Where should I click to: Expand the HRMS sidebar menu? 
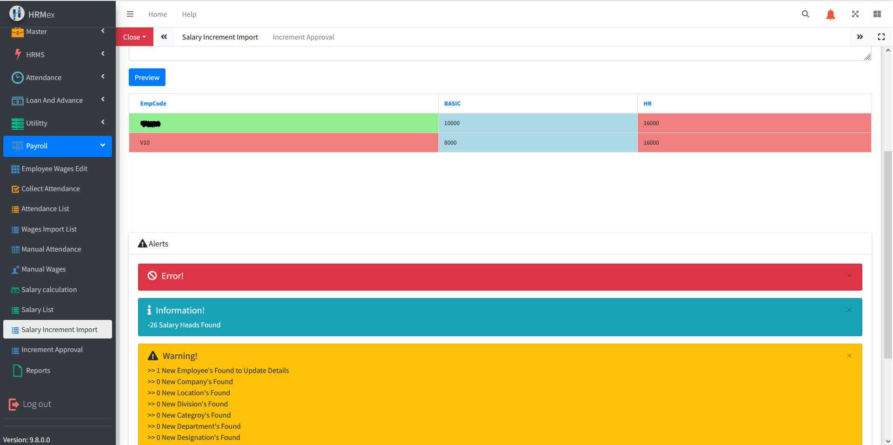[x=58, y=54]
